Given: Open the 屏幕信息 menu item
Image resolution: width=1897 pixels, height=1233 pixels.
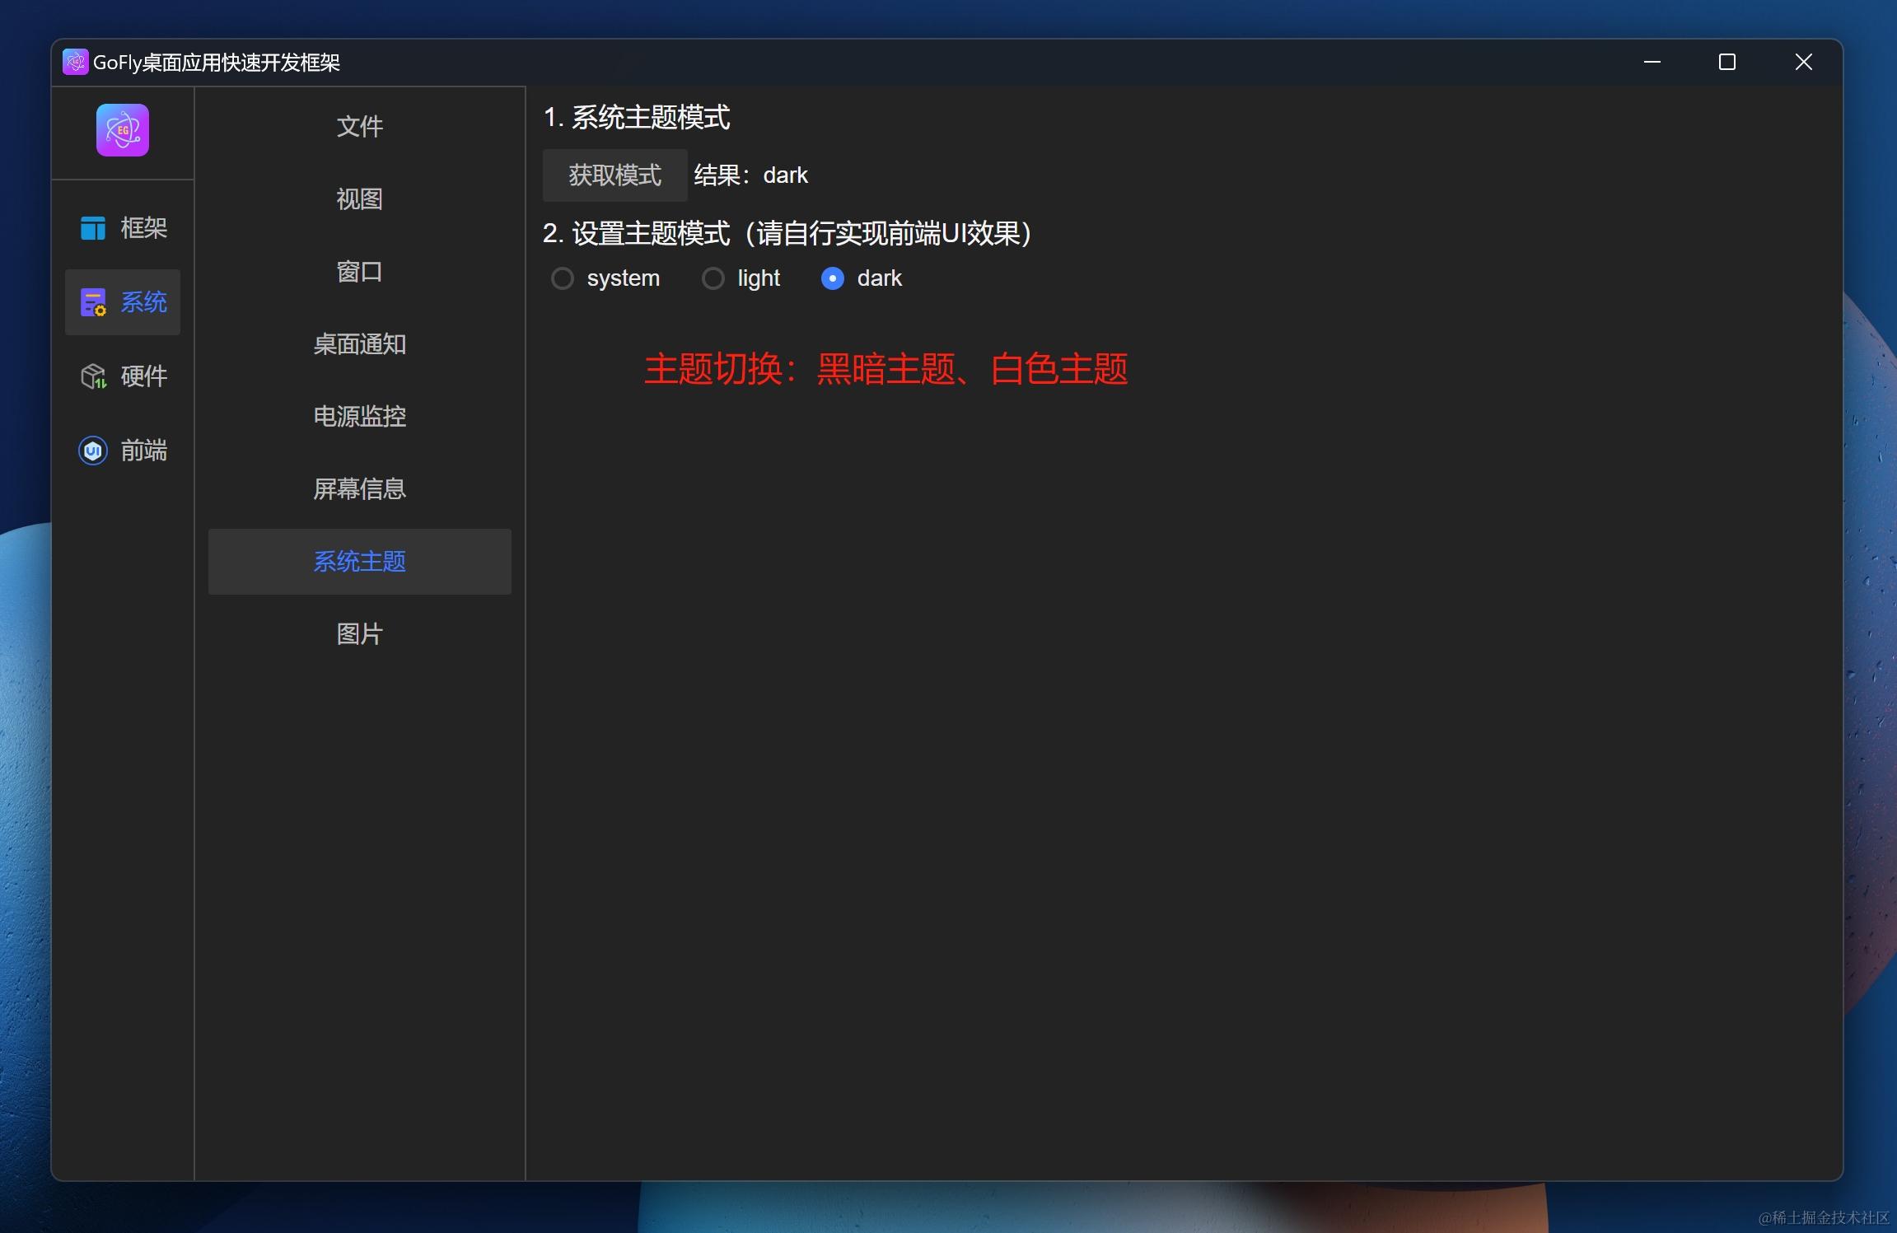Looking at the screenshot, I should (x=360, y=489).
